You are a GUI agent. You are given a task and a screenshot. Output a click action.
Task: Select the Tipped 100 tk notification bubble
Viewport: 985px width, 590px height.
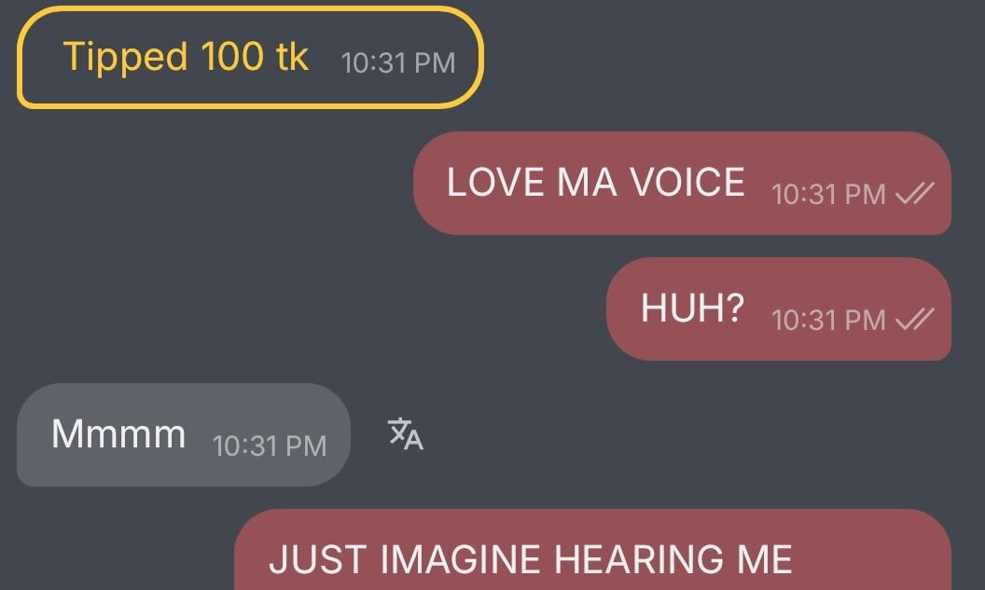tap(250, 57)
